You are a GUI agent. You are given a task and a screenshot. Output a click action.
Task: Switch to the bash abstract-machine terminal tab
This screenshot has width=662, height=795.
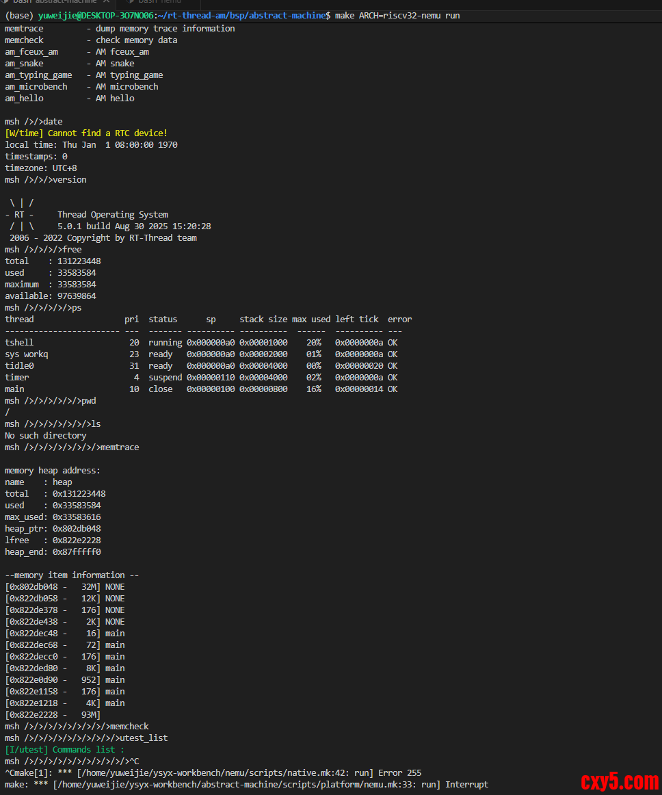click(x=53, y=2)
